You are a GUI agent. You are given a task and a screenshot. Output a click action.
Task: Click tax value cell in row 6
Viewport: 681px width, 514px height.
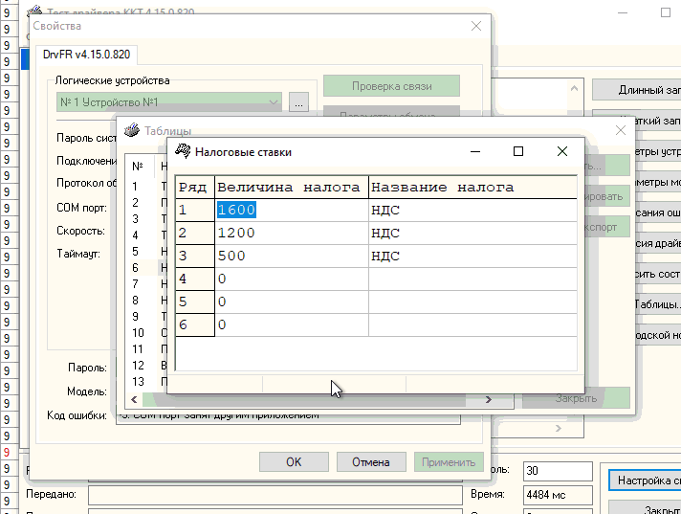coord(292,325)
